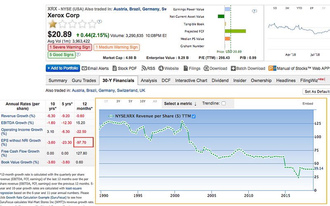Open Manual of Stocks Web APP icon

[272, 68]
